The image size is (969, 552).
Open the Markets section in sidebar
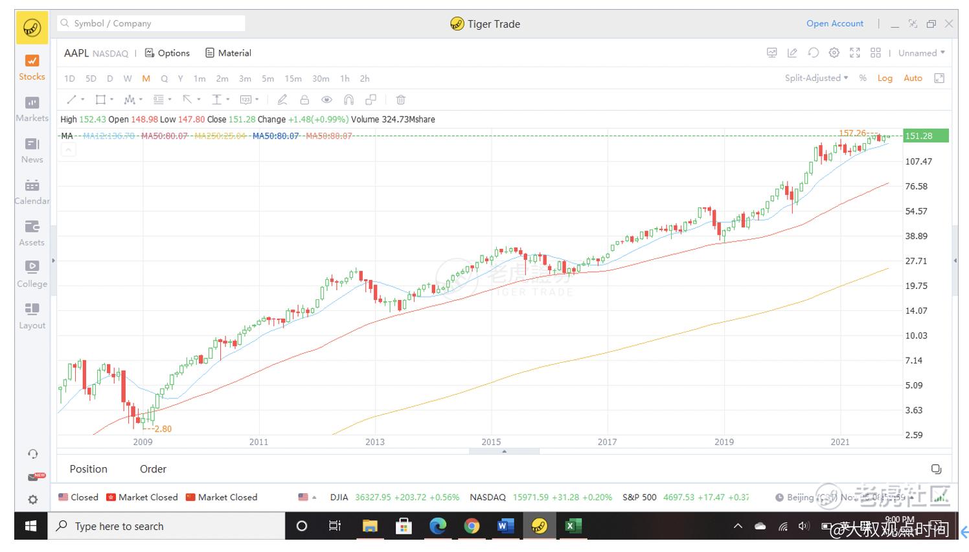(32, 108)
